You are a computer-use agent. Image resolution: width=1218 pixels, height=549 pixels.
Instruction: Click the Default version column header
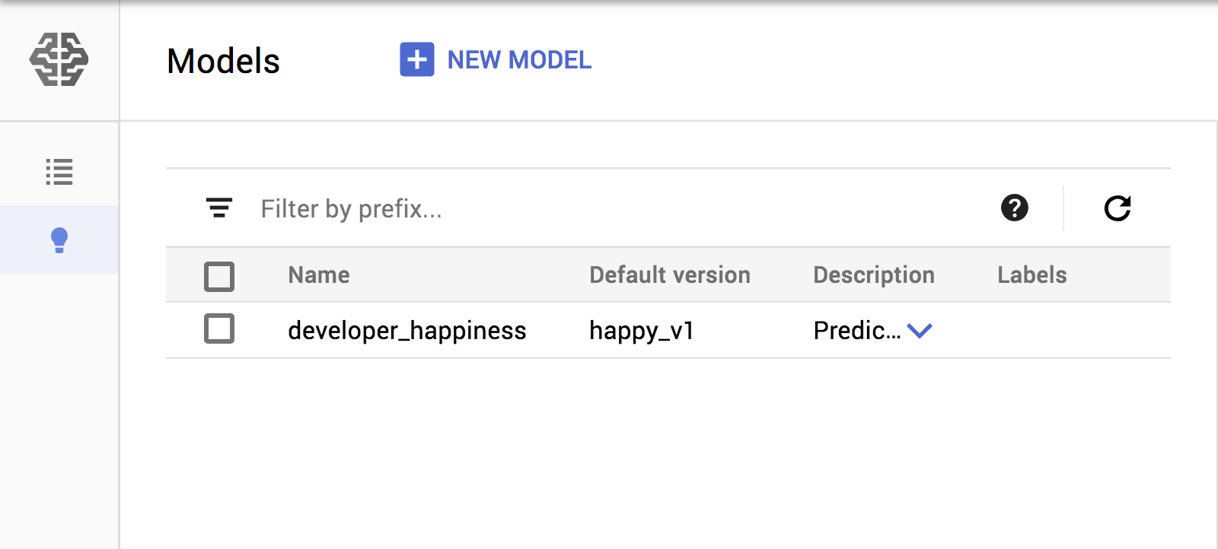pyautogui.click(x=669, y=274)
